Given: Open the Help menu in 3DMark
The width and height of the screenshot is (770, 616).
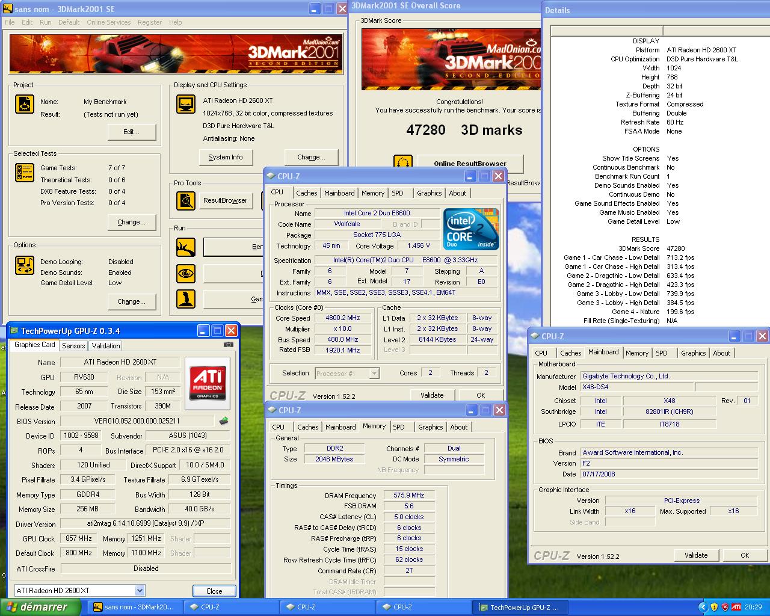Looking at the screenshot, I should (x=175, y=22).
